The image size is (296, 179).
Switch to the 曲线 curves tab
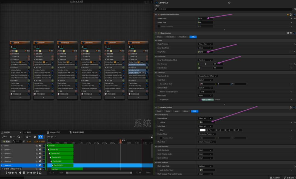click(27, 132)
